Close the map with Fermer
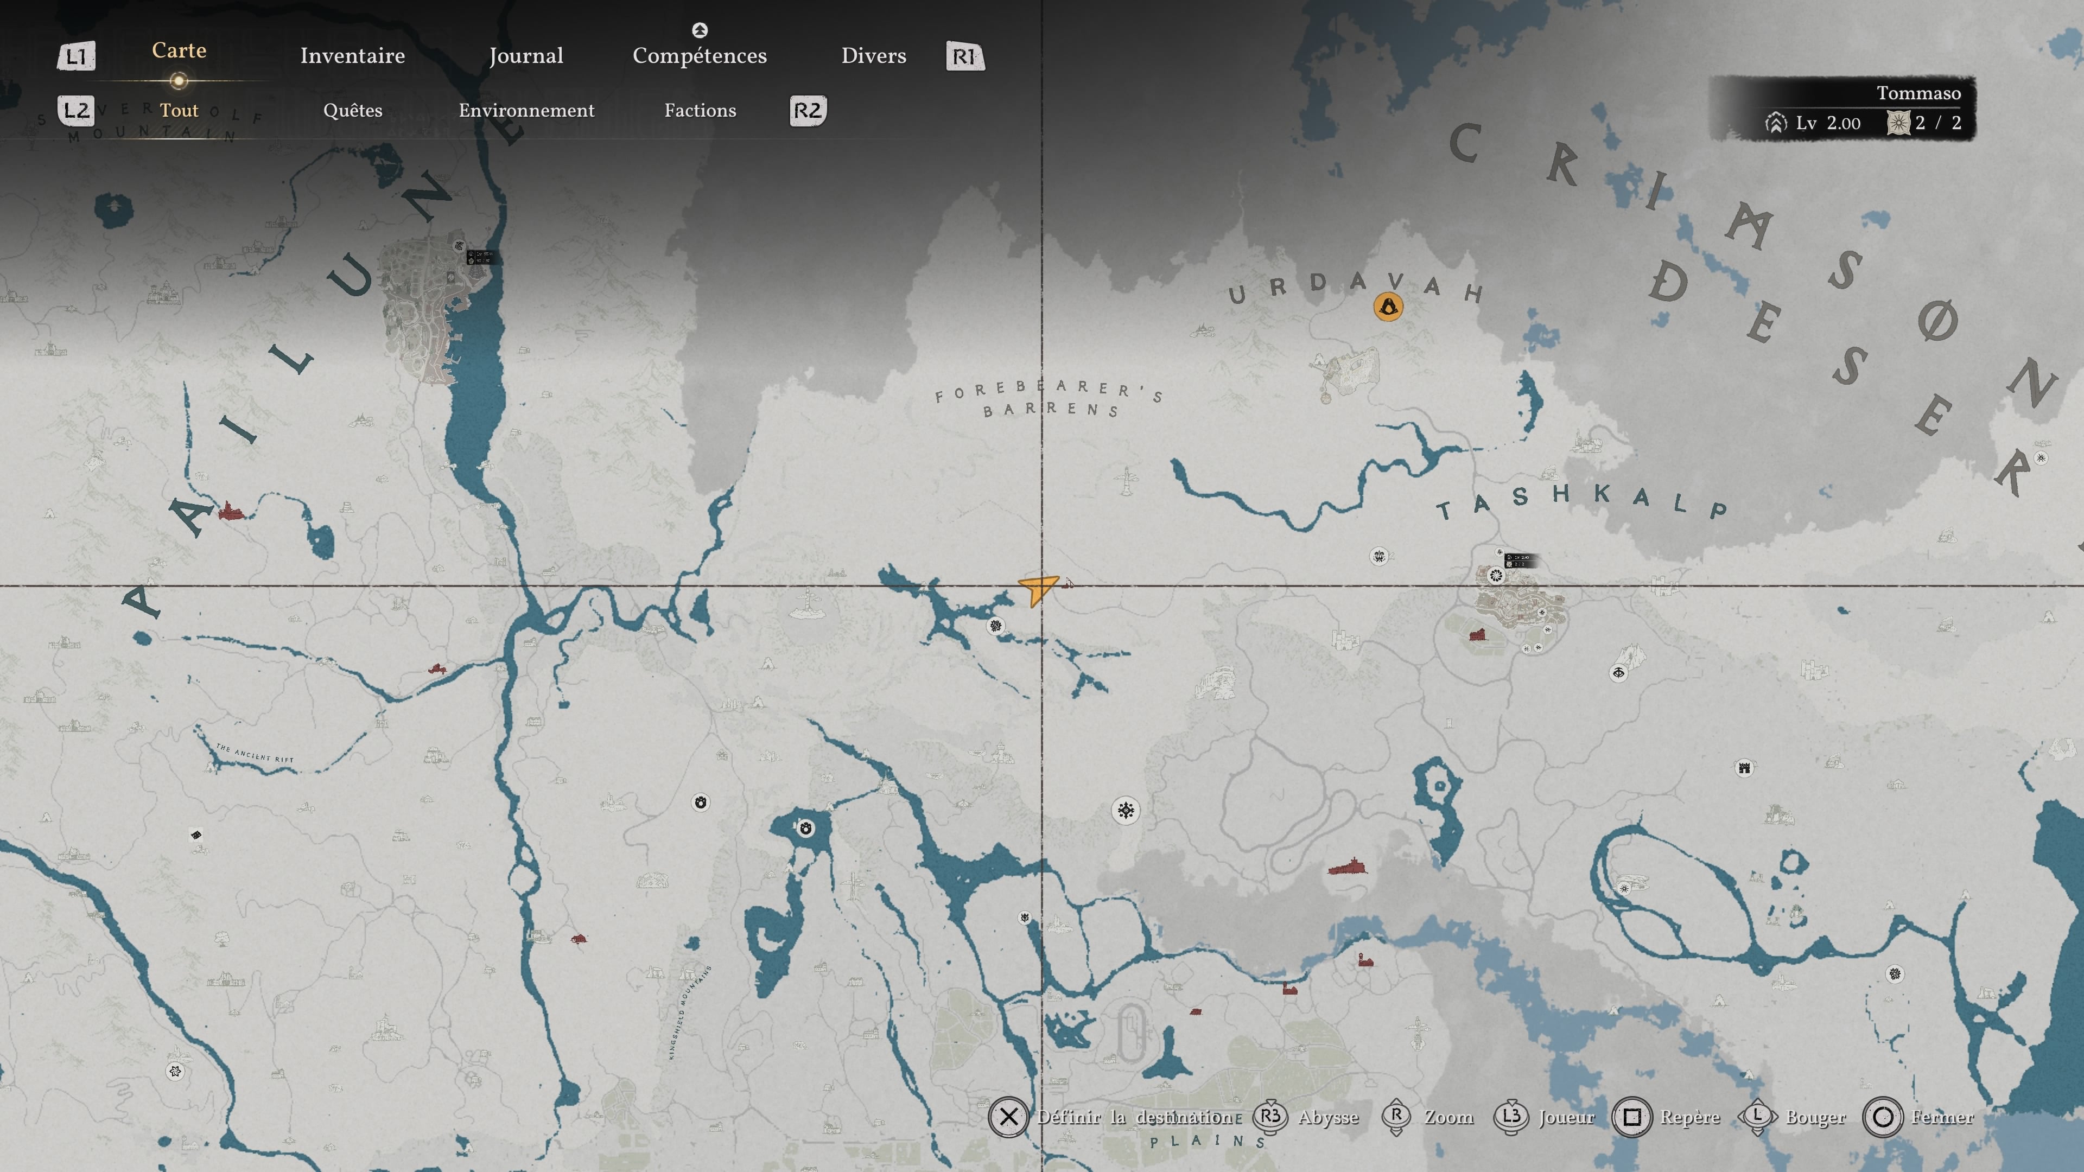This screenshot has height=1172, width=2084. 1919,1117
